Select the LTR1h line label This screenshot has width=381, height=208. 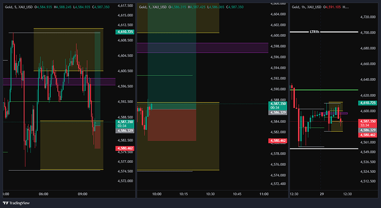[x=314, y=32]
